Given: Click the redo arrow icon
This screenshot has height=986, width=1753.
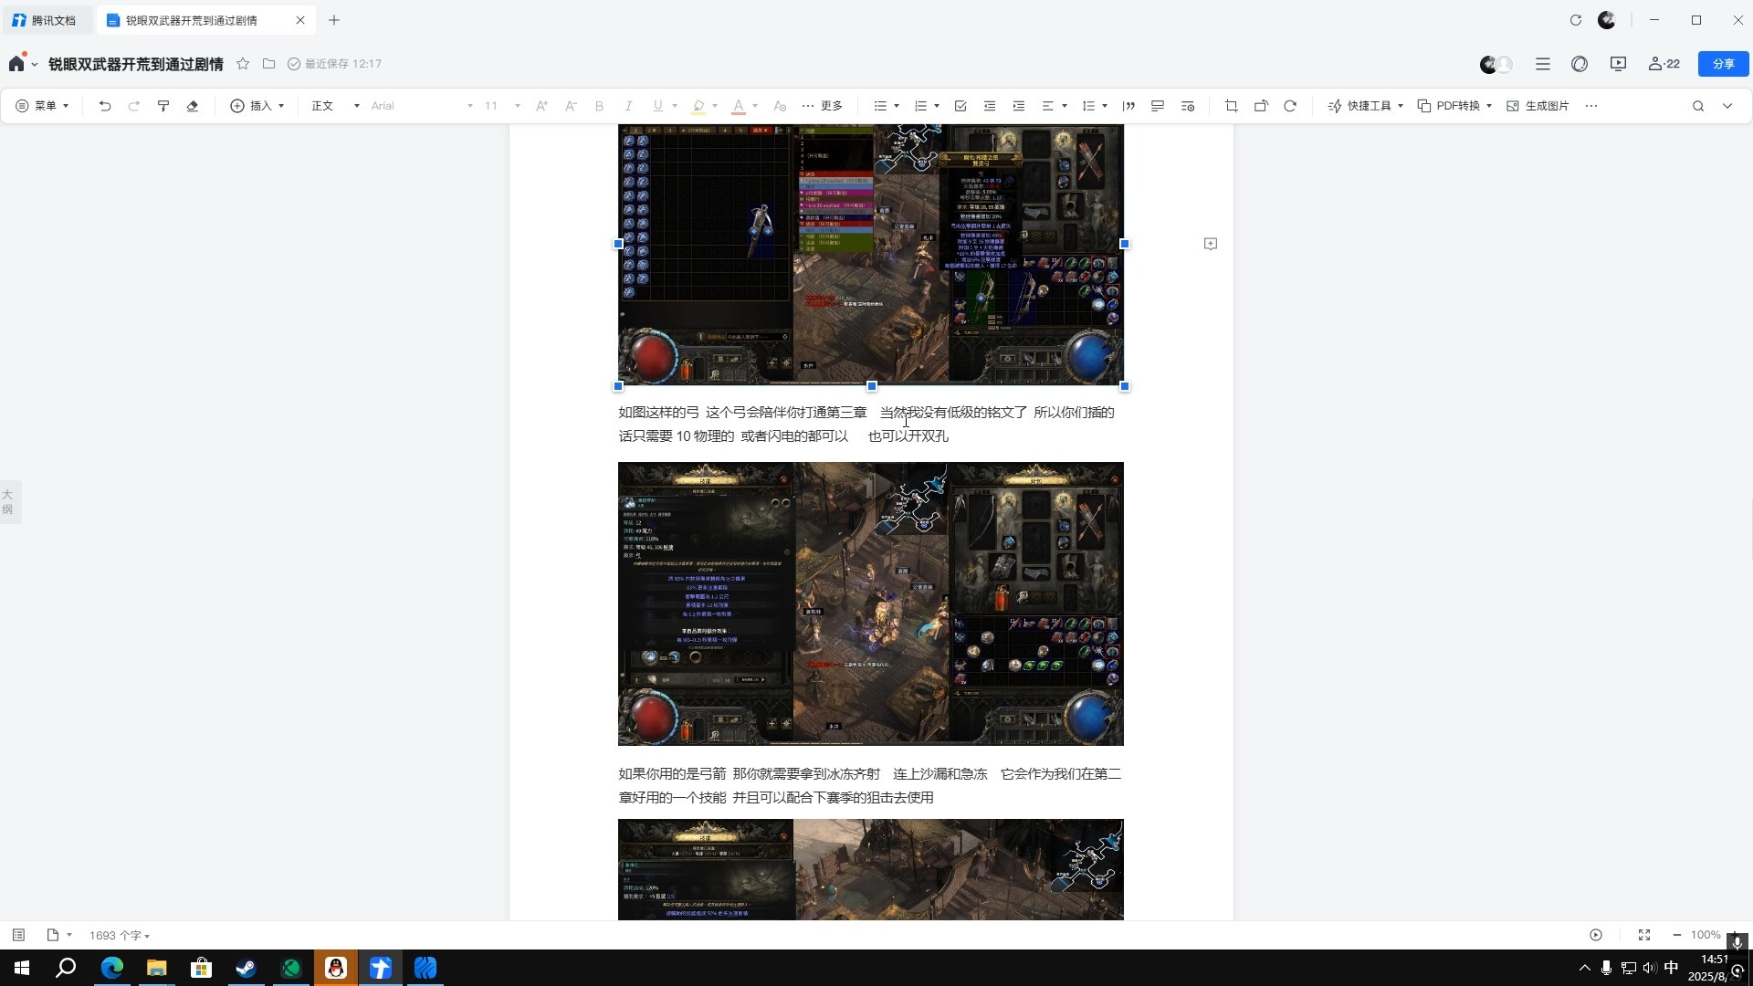Looking at the screenshot, I should (134, 106).
